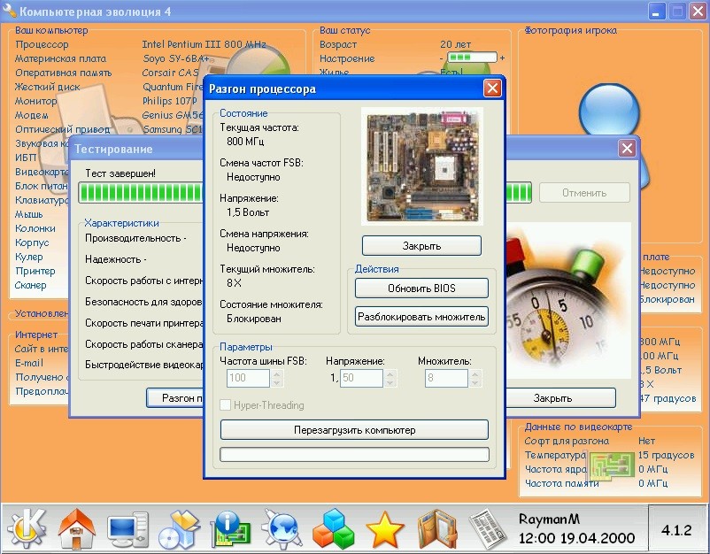Open the brown wallet icon

click(436, 528)
